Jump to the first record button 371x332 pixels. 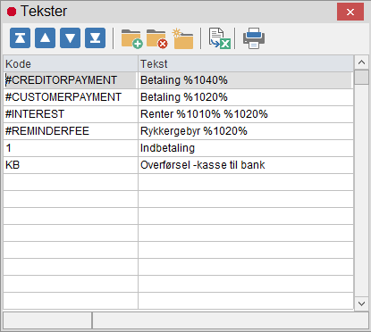coord(20,38)
